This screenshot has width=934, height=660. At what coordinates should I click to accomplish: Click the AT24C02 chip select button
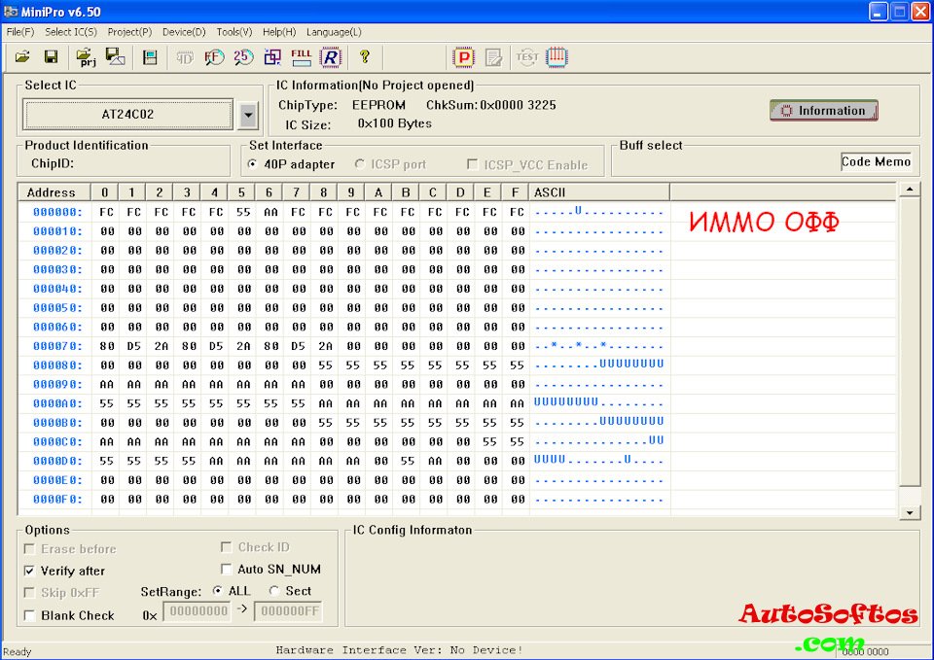pos(127,115)
